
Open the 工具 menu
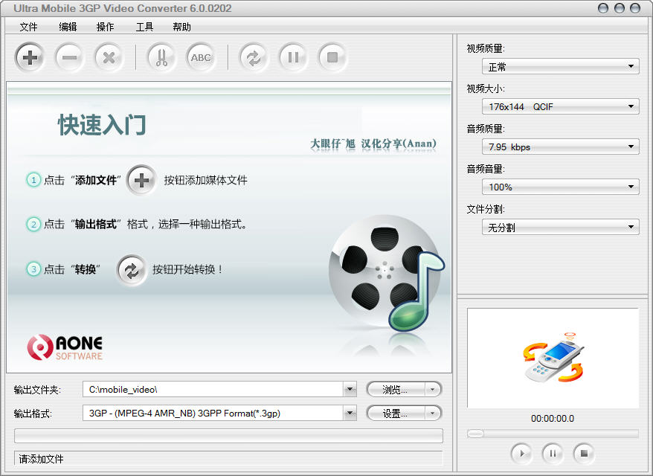click(x=144, y=27)
